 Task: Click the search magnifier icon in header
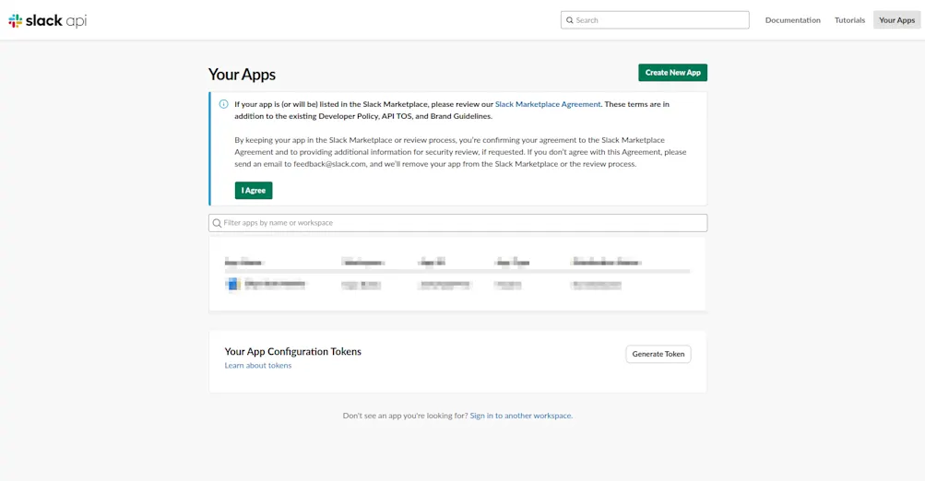569,20
